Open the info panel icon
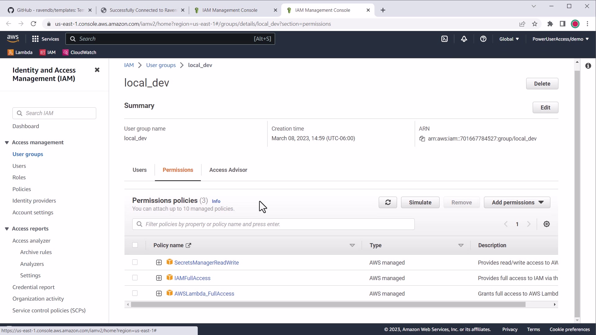This screenshot has height=335, width=596. click(x=588, y=66)
